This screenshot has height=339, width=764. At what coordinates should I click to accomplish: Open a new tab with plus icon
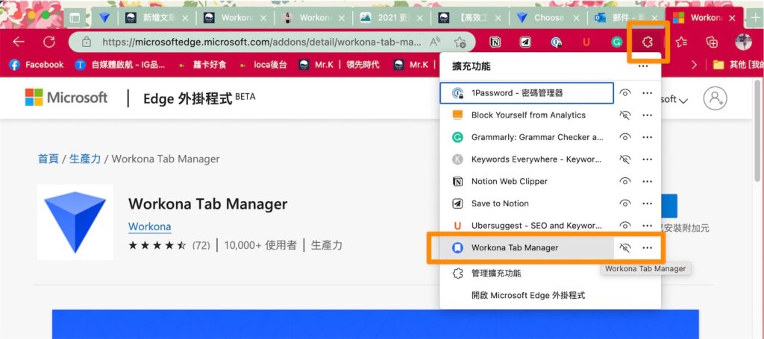click(756, 18)
